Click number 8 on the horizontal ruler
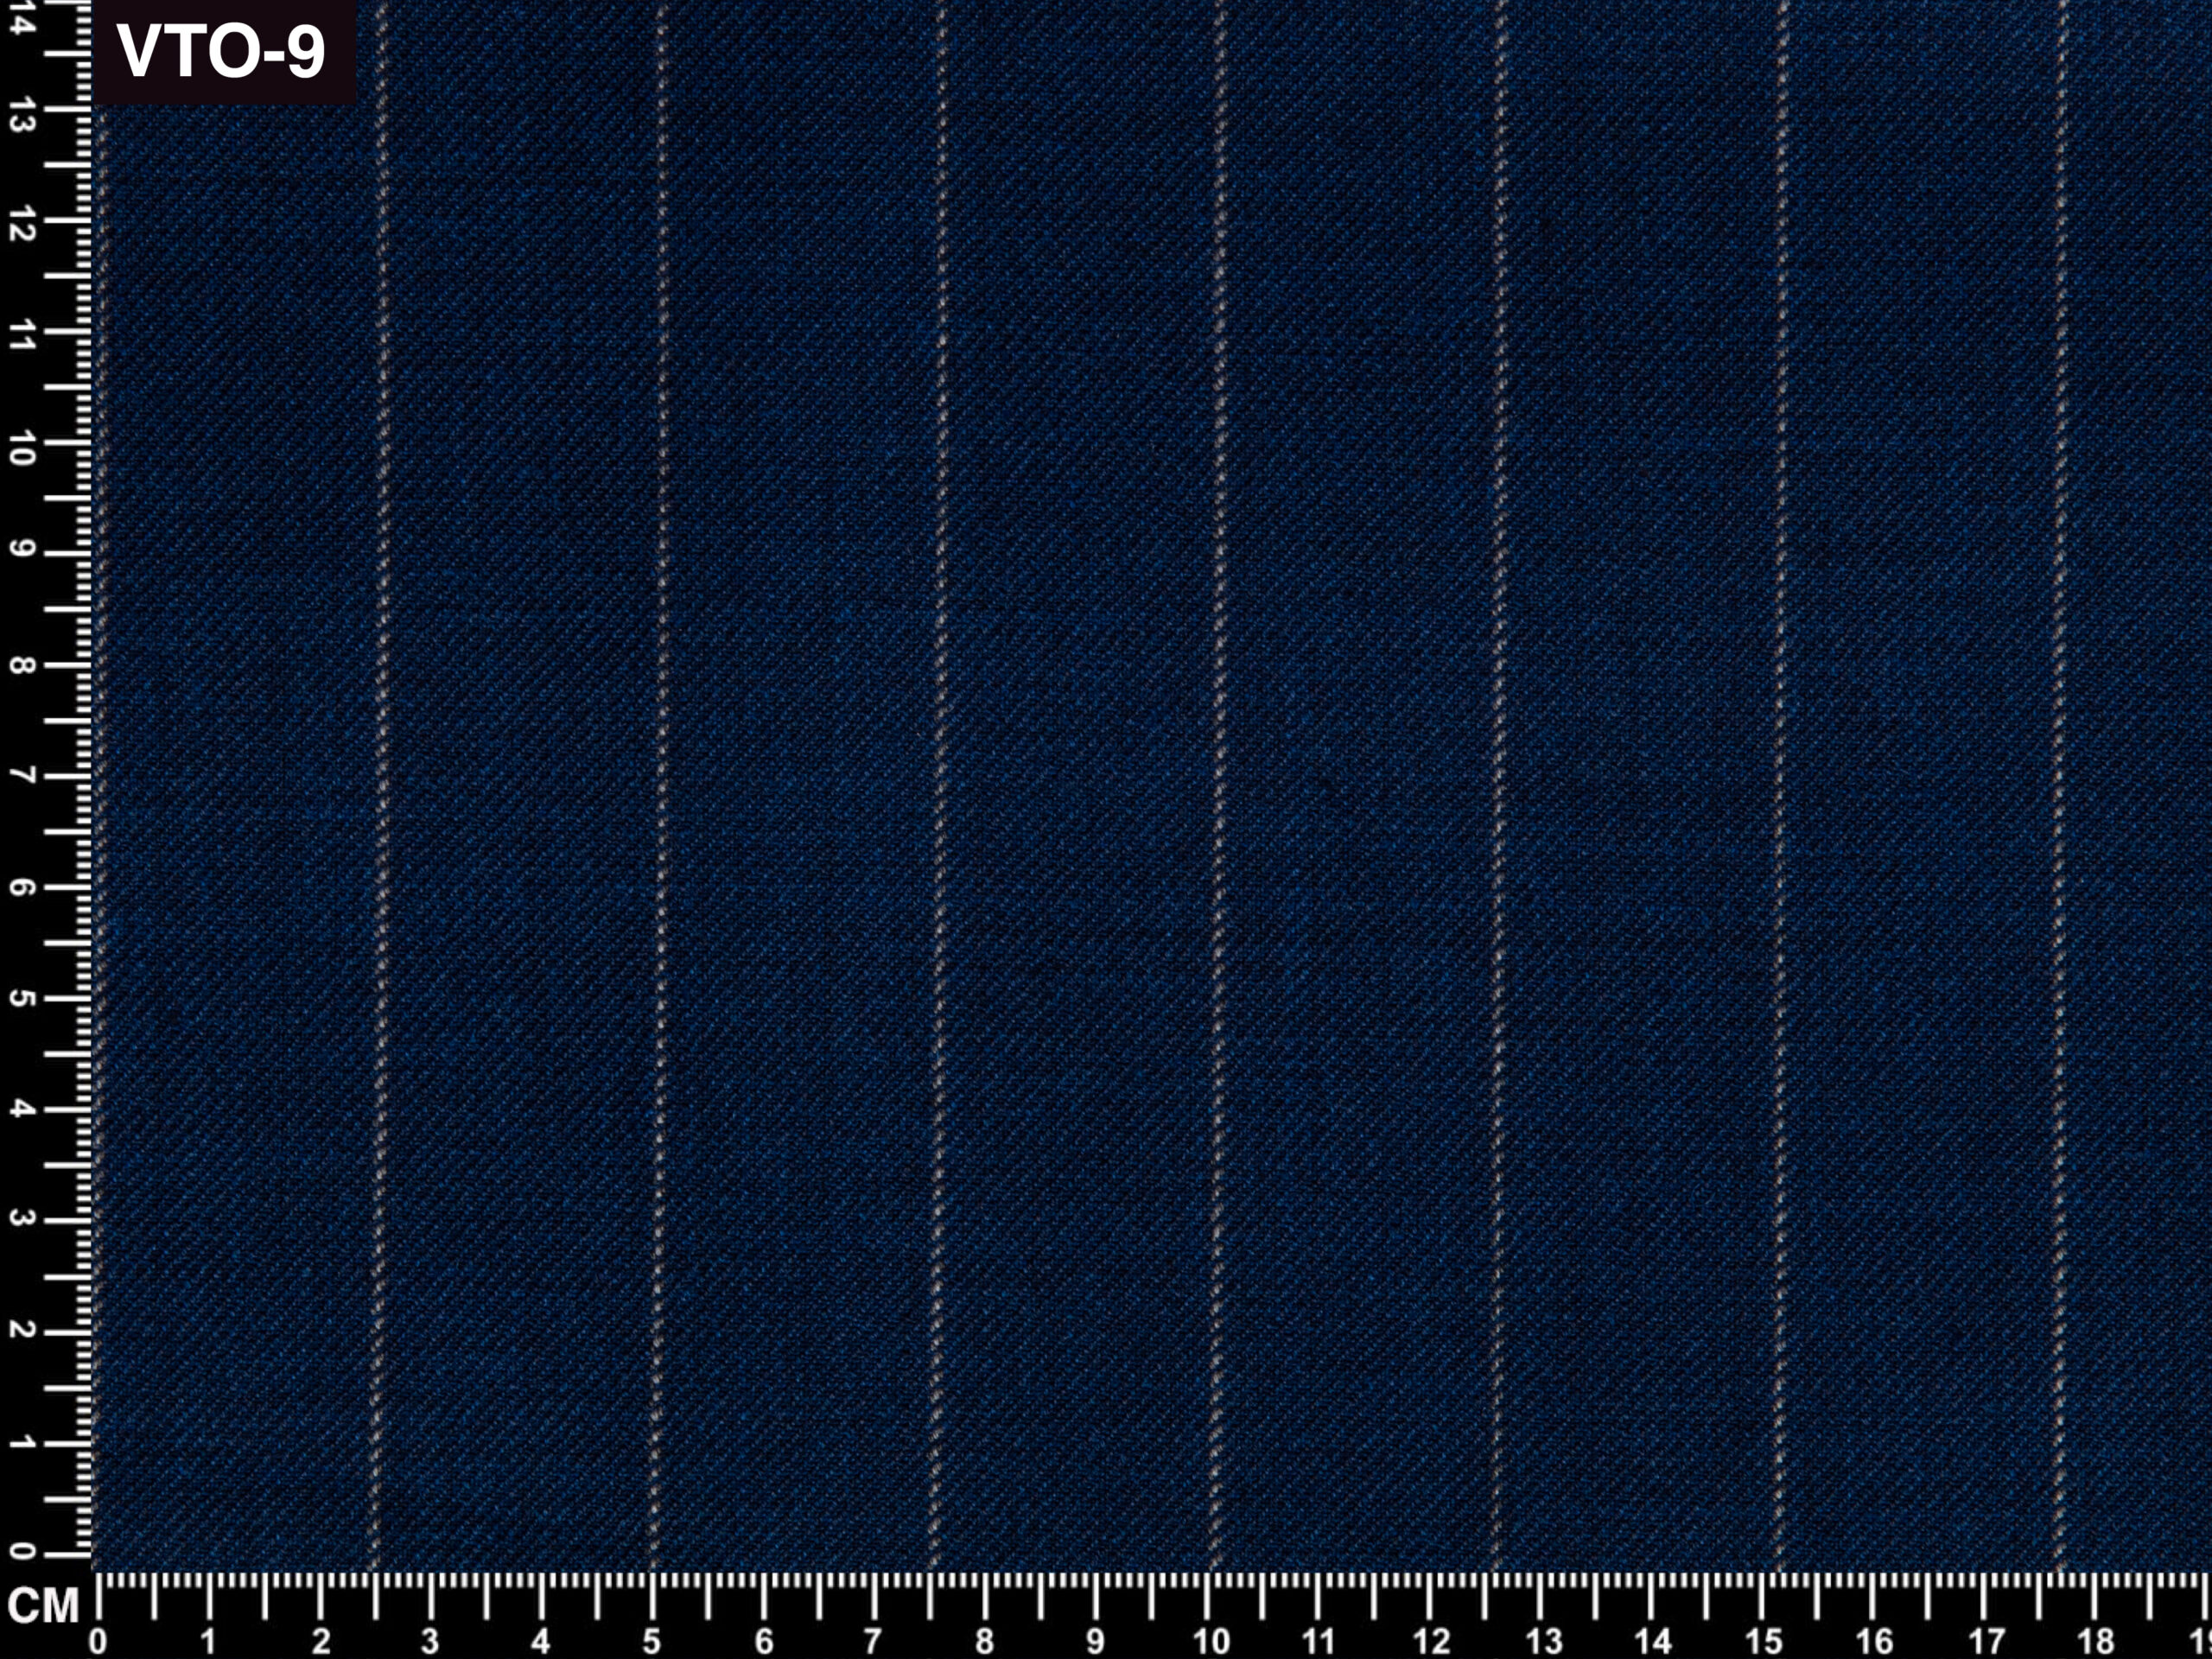 coord(985,1641)
